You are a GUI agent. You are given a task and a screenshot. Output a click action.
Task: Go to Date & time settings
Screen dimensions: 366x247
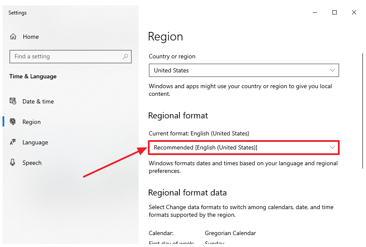(x=38, y=101)
